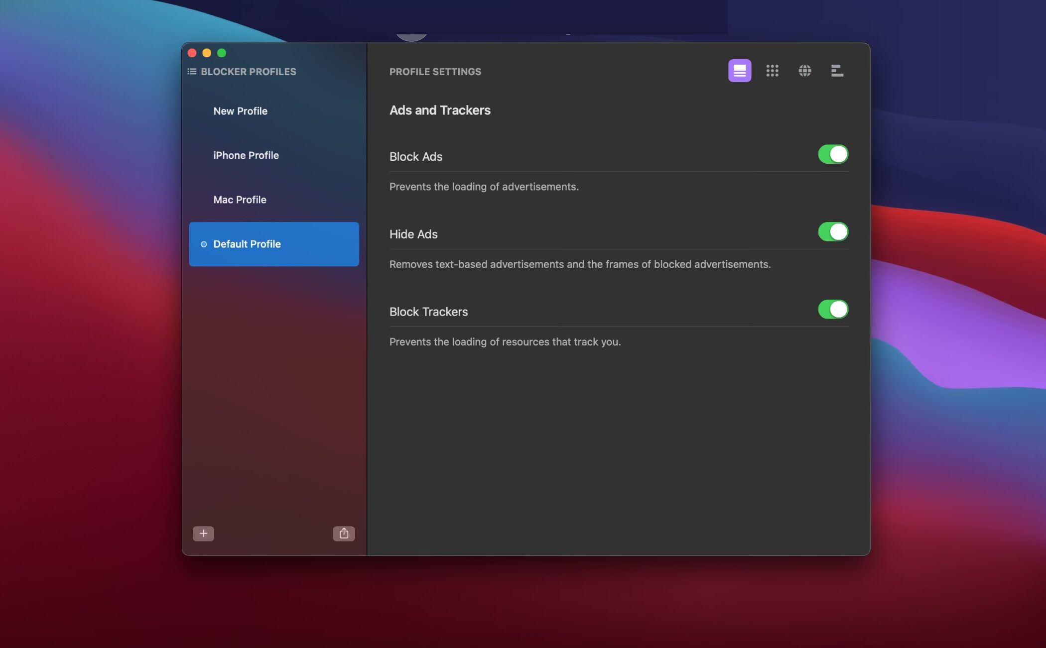Screen dimensions: 1046x648
Task: Open Profile Settings panel header
Action: click(435, 70)
